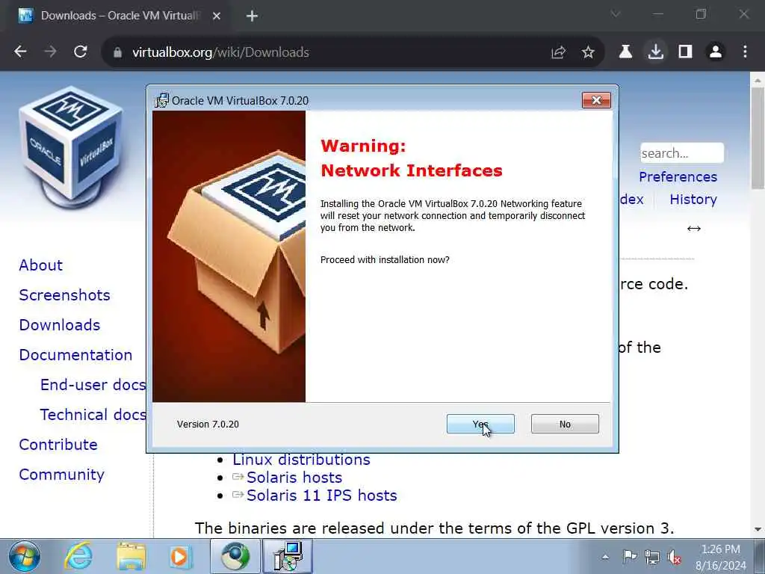Launch Internet Explorer from taskbar
Image resolution: width=765 pixels, height=574 pixels.
click(x=78, y=556)
